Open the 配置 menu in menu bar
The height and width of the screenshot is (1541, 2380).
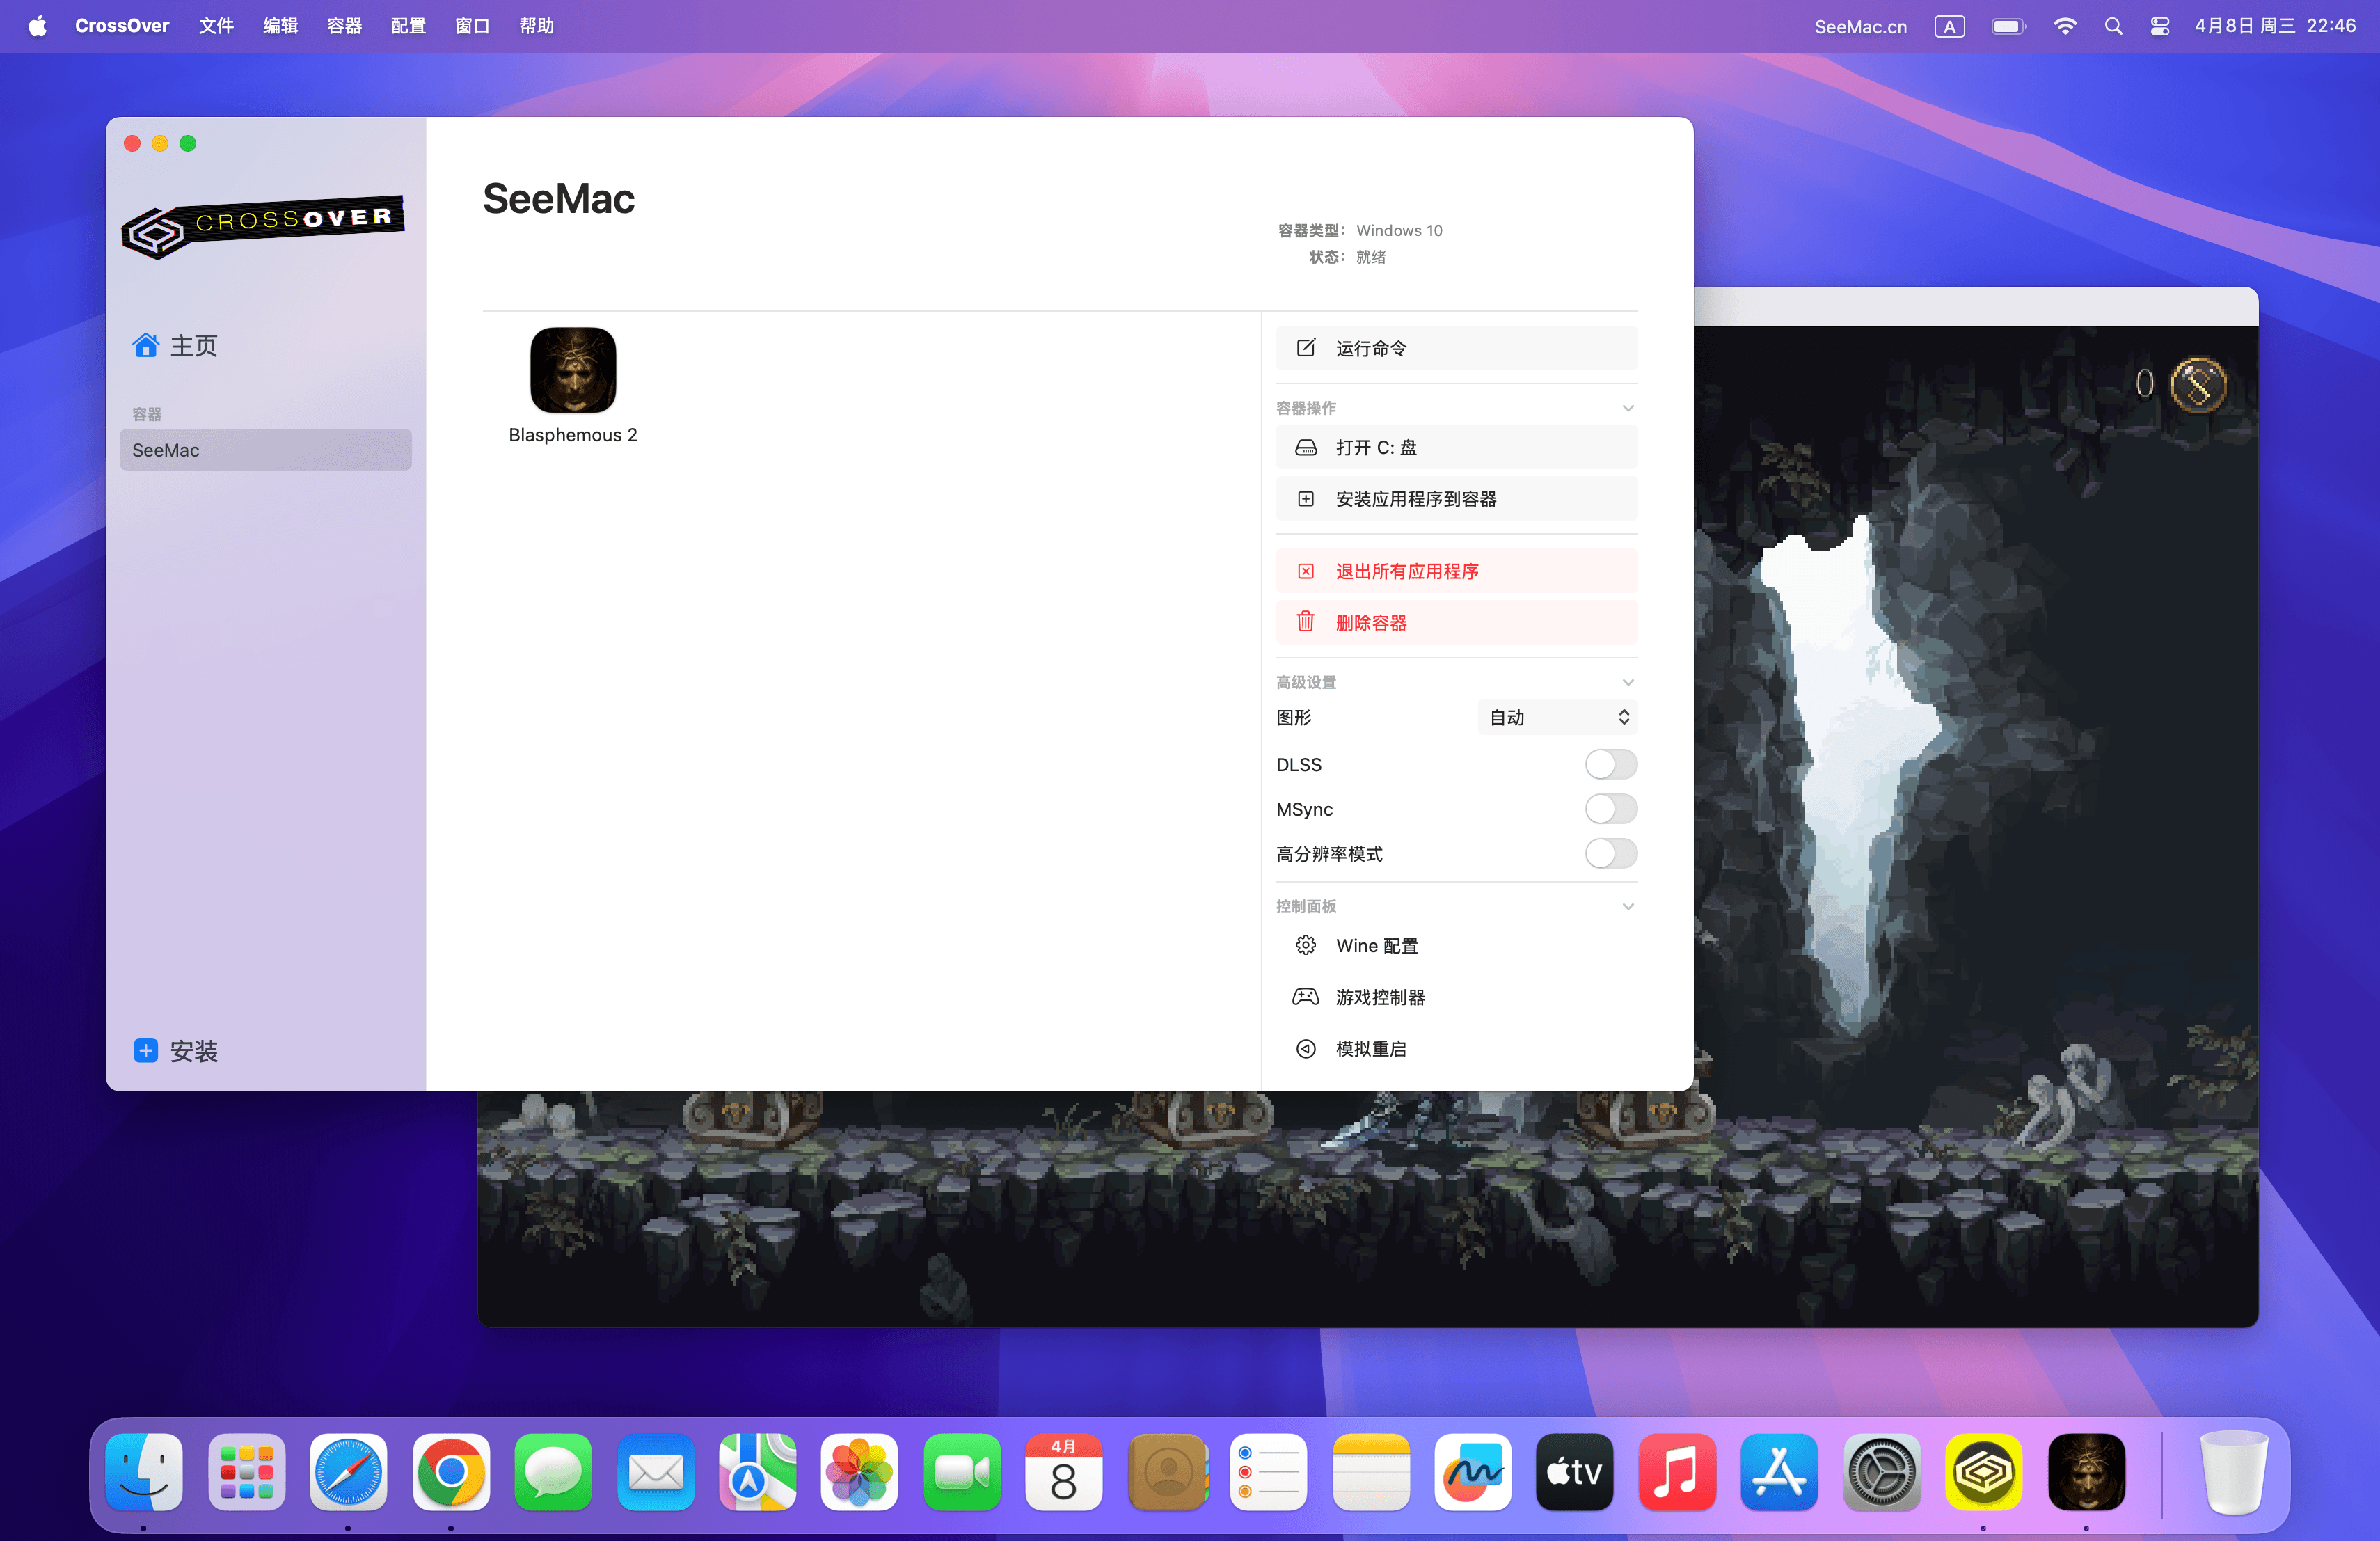tap(408, 26)
